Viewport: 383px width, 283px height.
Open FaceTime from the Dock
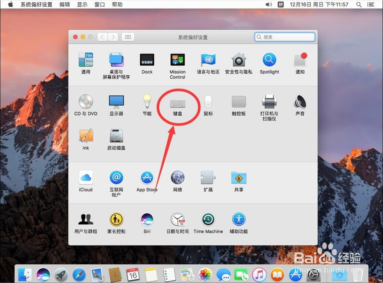[x=241, y=275]
